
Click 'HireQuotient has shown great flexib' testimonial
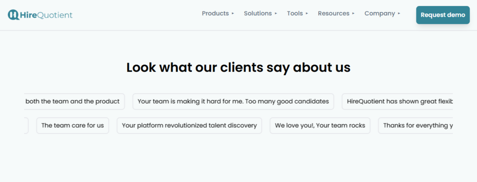pyautogui.click(x=397, y=101)
